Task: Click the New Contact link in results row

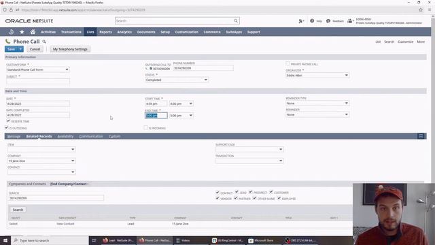Action: click(x=65, y=224)
